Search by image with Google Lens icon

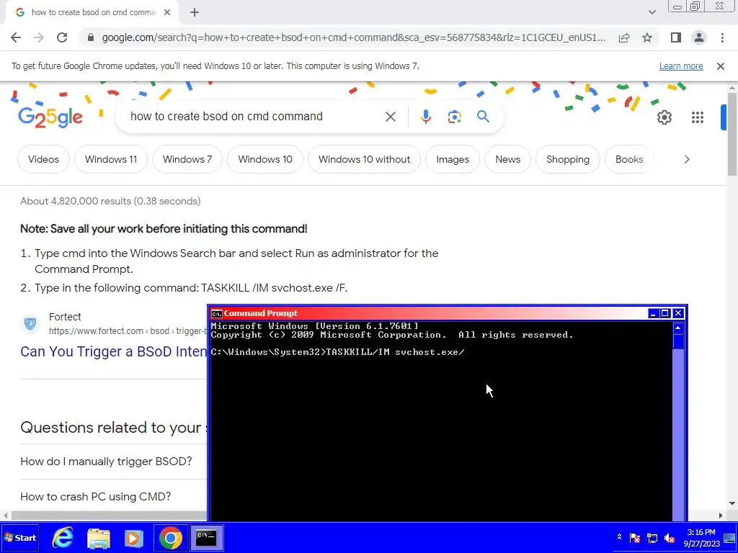tap(454, 117)
